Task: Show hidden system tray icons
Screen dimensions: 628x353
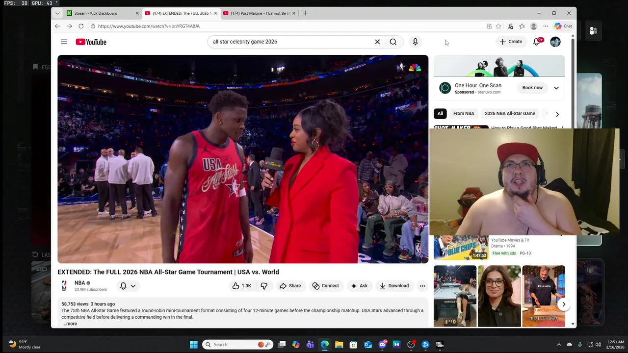Action: [x=558, y=345]
